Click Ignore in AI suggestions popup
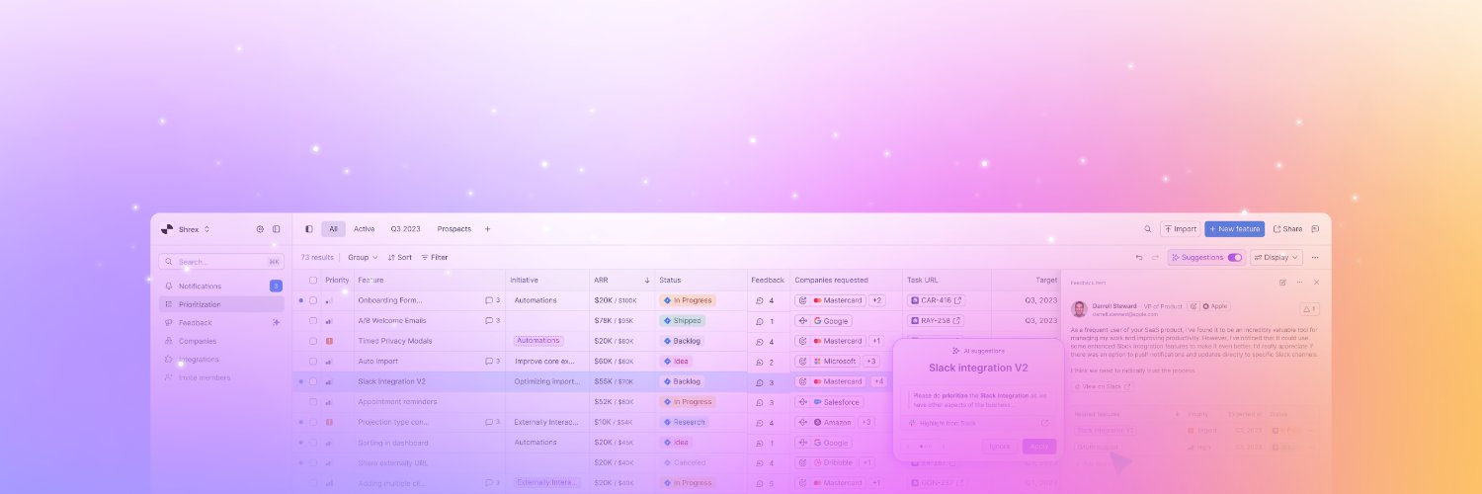 click(1000, 447)
